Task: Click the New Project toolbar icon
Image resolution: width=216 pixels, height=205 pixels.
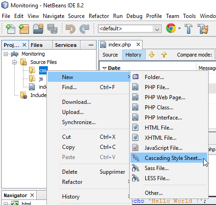Action: 24,28
